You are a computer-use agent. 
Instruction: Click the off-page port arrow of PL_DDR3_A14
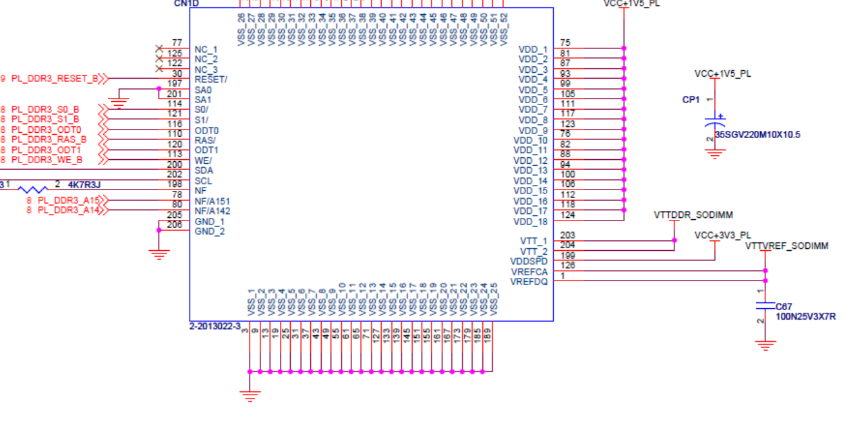coord(103,211)
